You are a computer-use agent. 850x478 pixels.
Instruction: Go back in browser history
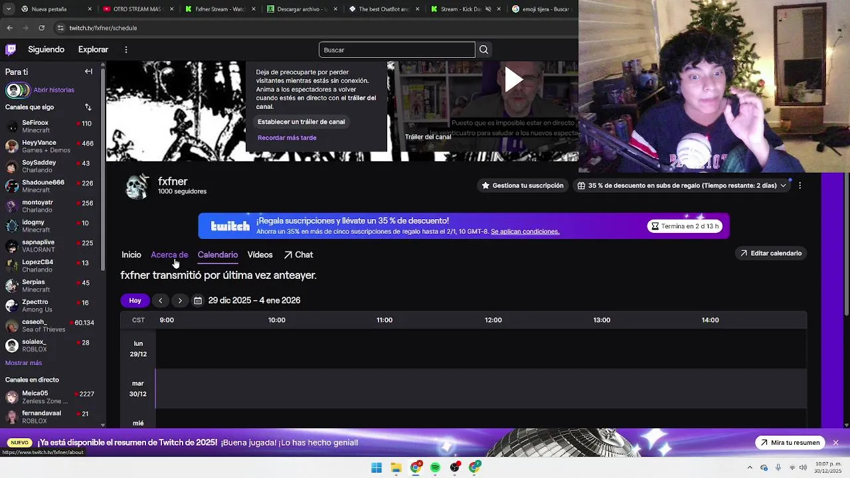[9, 28]
